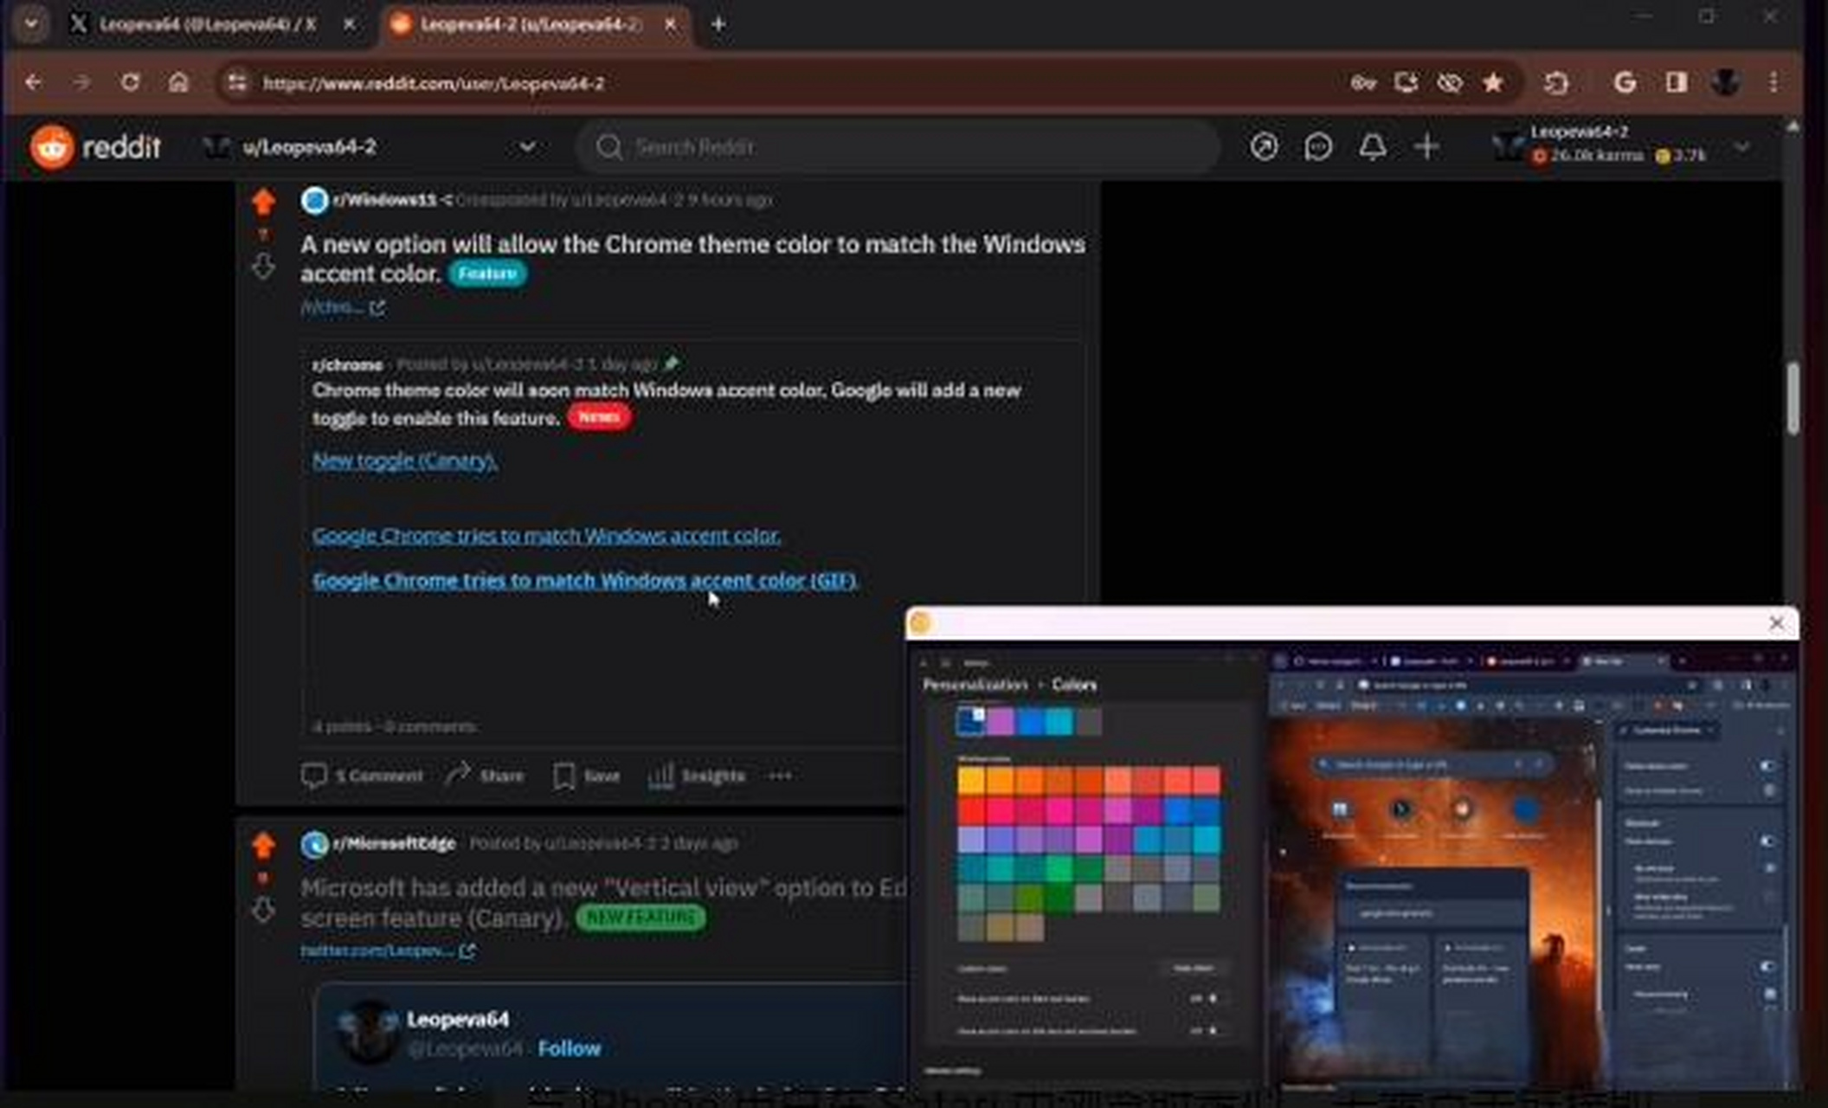Viewport: 1828px width, 1108px height.
Task: Click the screen install icon in address bar
Action: pyautogui.click(x=1406, y=83)
